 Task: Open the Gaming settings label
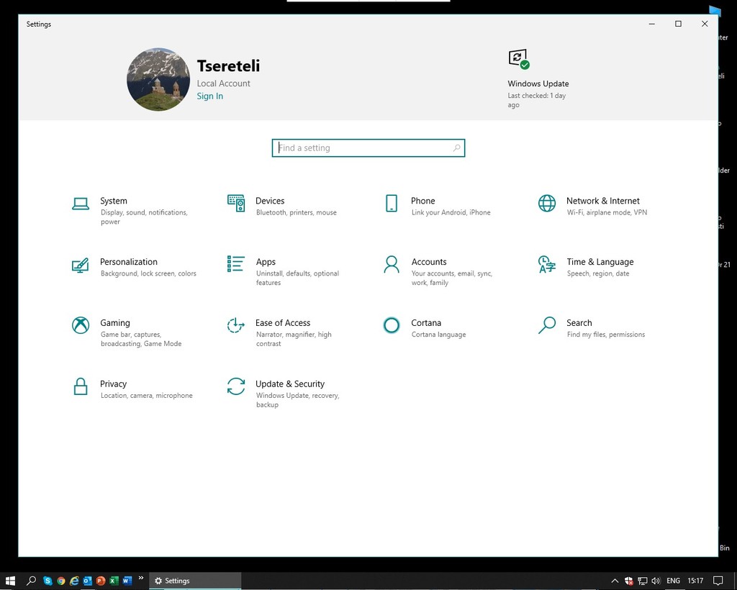point(114,323)
